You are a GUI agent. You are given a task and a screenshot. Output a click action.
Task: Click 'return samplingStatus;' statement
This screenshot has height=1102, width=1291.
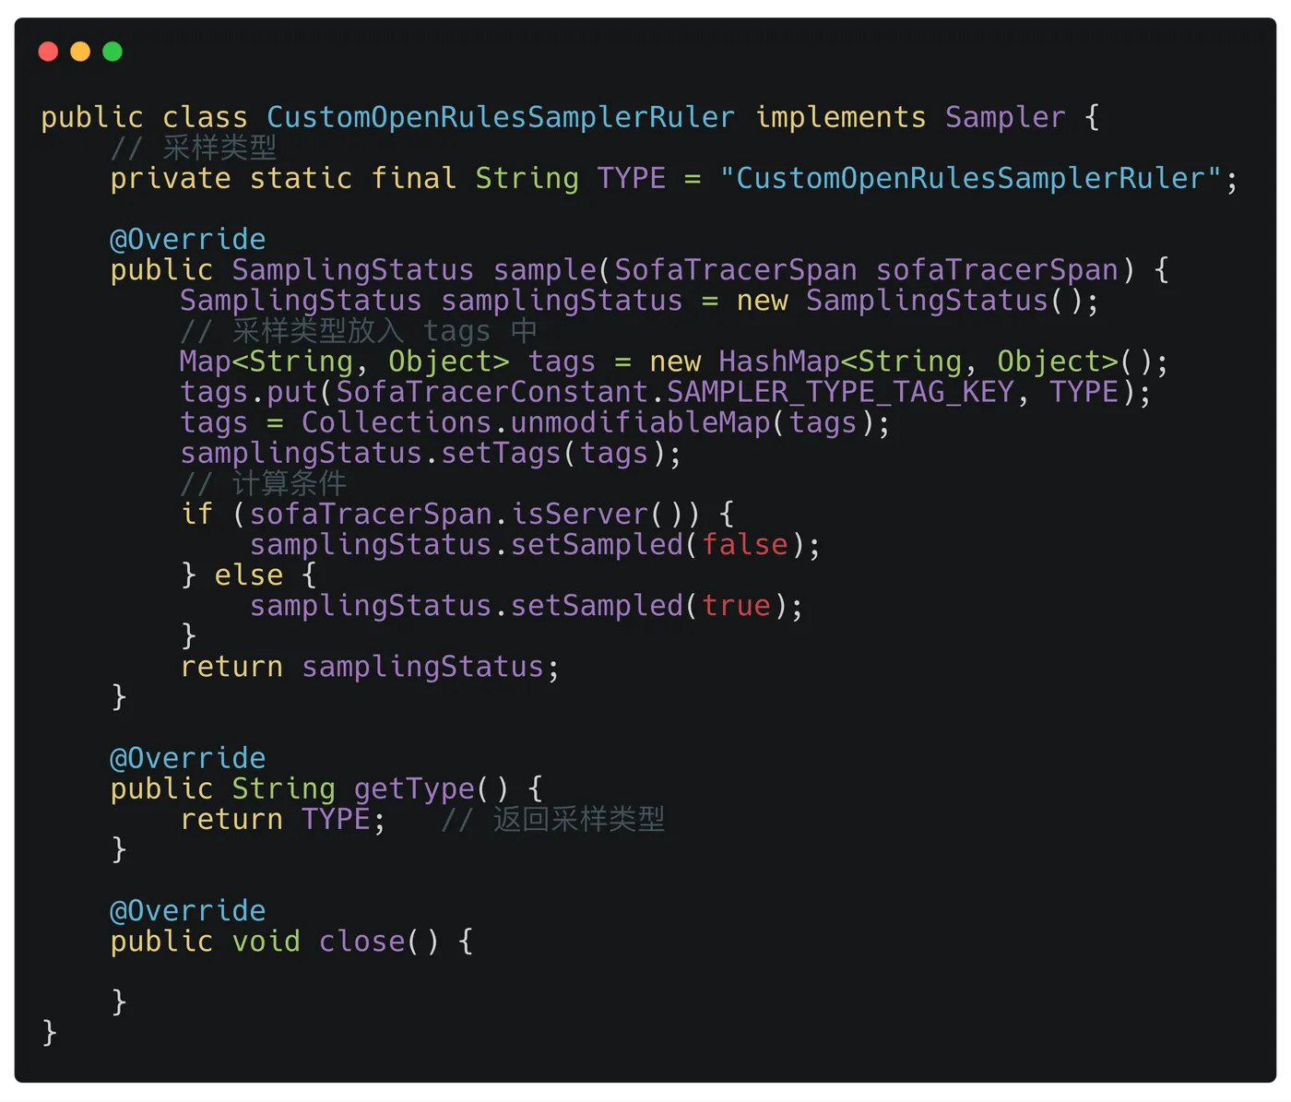coord(370,666)
